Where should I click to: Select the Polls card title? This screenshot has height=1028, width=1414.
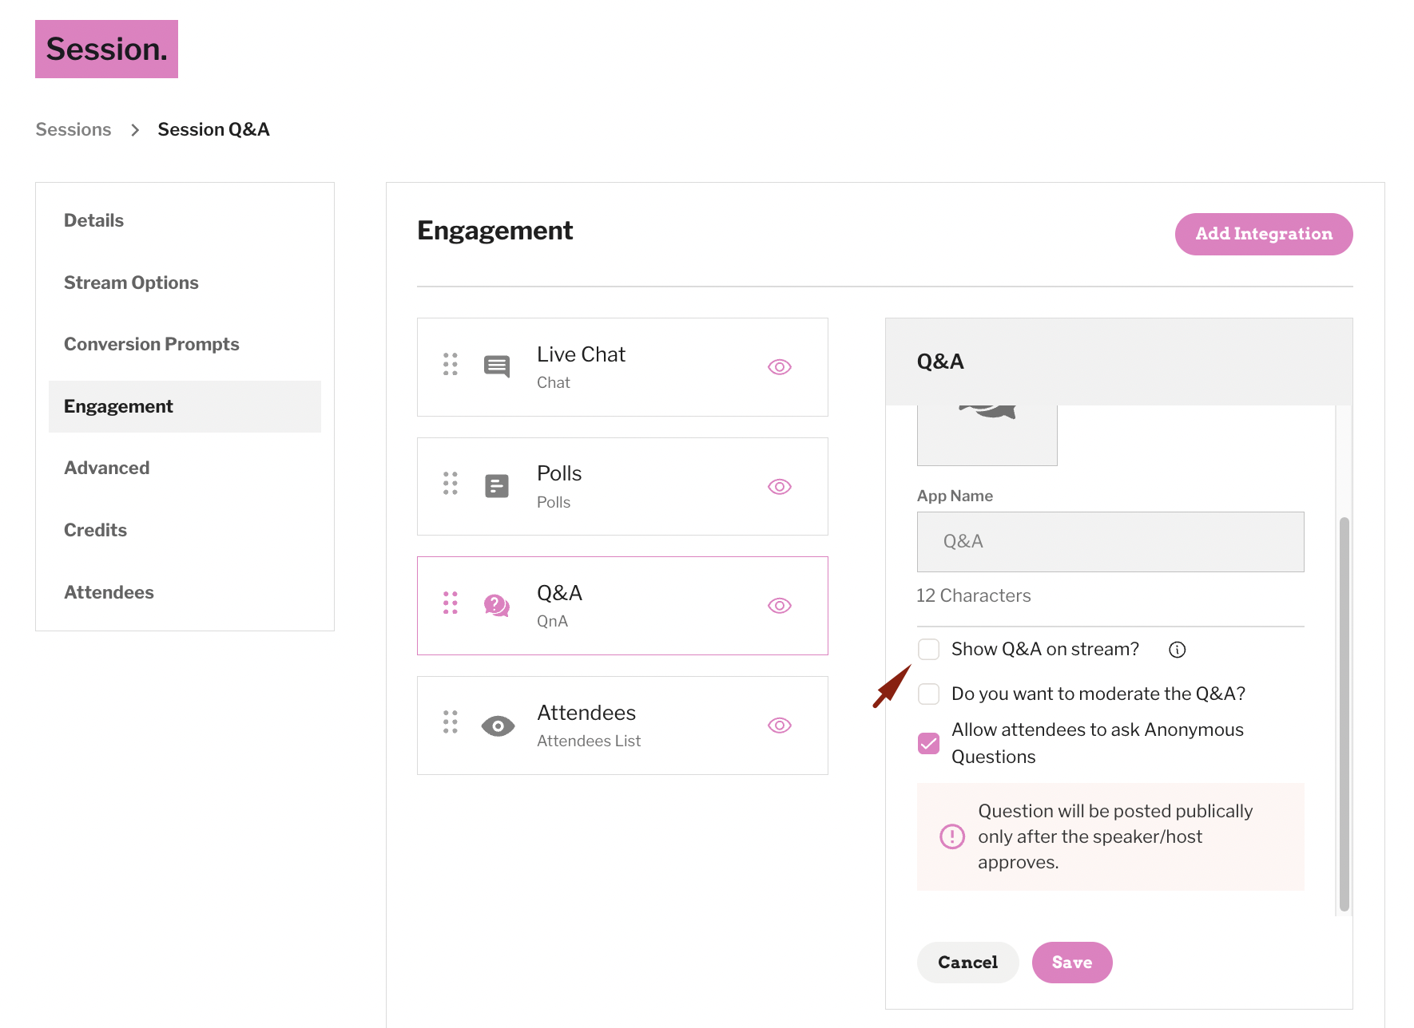(559, 473)
